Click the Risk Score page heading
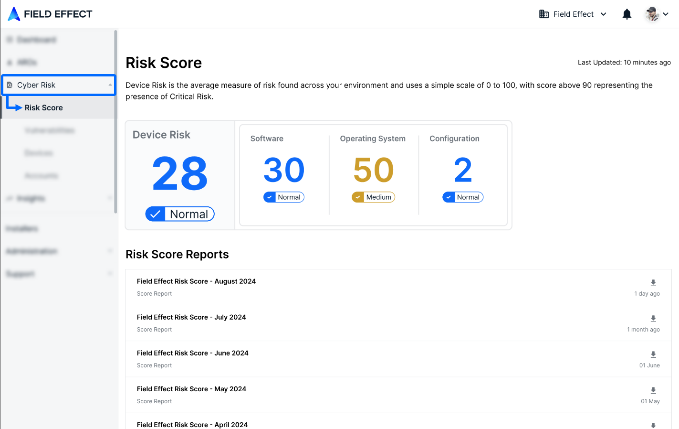The width and height of the screenshot is (679, 429). (x=164, y=63)
